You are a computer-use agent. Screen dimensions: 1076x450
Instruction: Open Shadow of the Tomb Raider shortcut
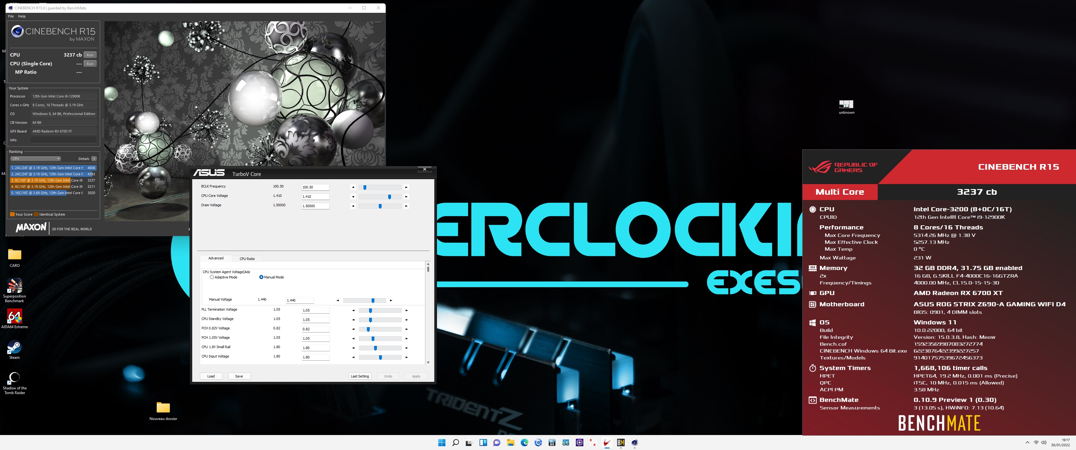pos(15,383)
